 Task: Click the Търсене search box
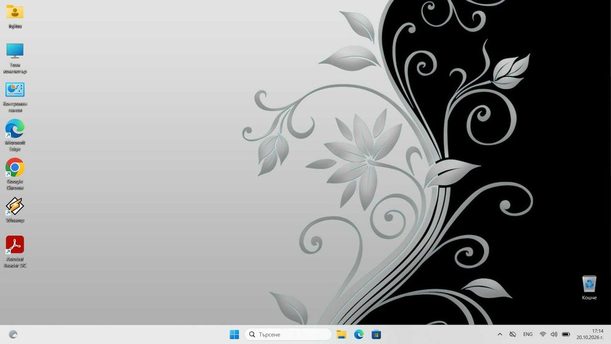[x=288, y=334]
